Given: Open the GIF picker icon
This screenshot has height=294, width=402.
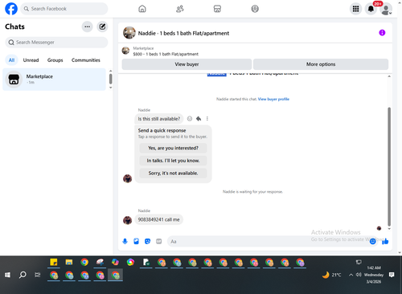Looking at the screenshot, I should (158, 242).
